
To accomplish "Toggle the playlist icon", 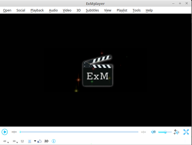I will pyautogui.click(x=30, y=141).
